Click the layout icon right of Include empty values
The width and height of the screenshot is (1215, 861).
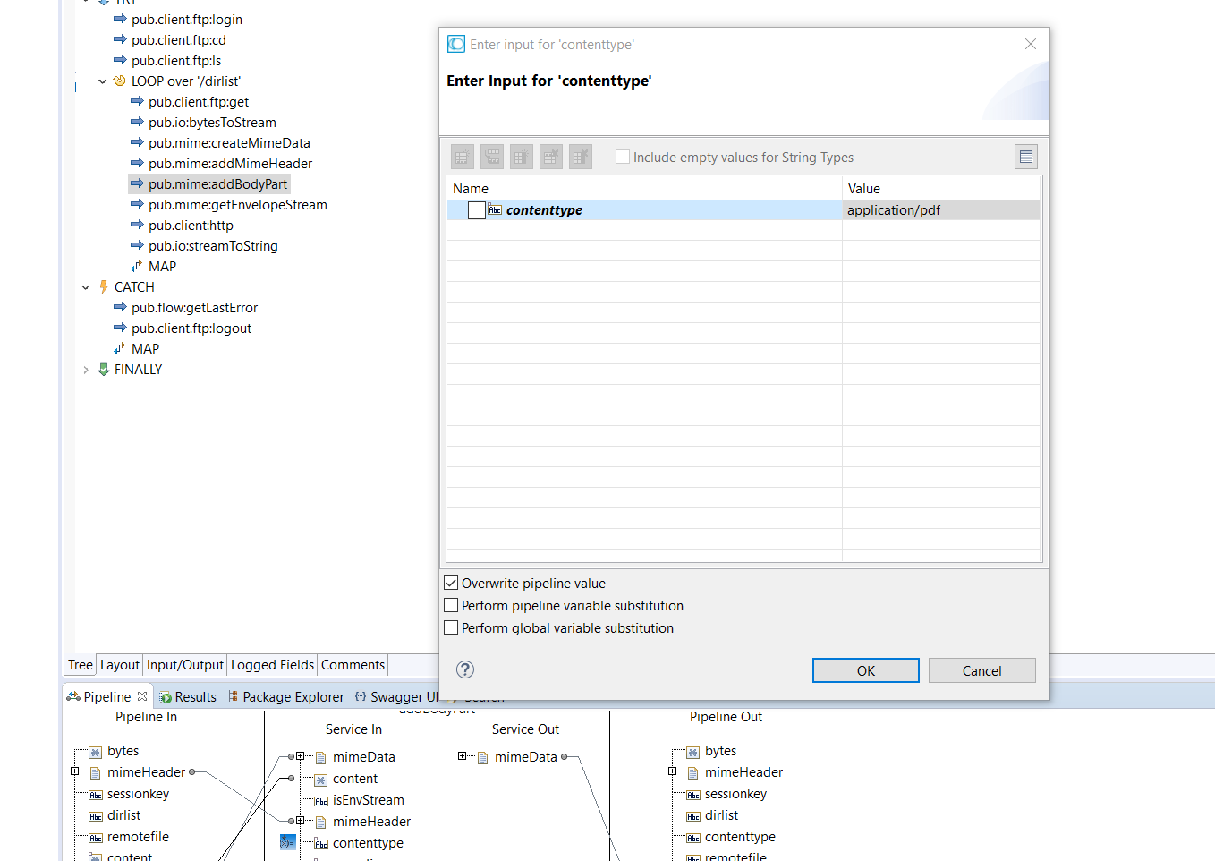[1025, 157]
